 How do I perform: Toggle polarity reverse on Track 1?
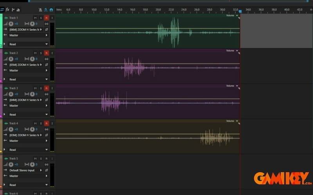(x=47, y=30)
